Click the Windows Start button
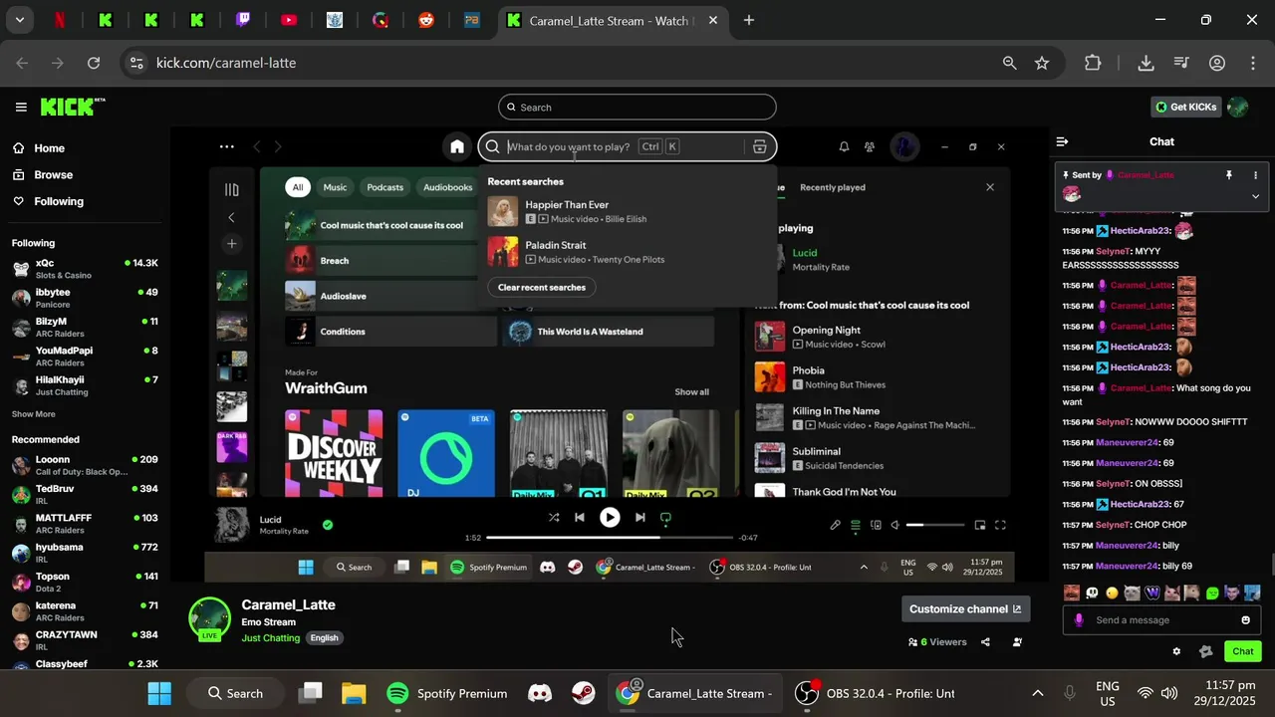 159,693
